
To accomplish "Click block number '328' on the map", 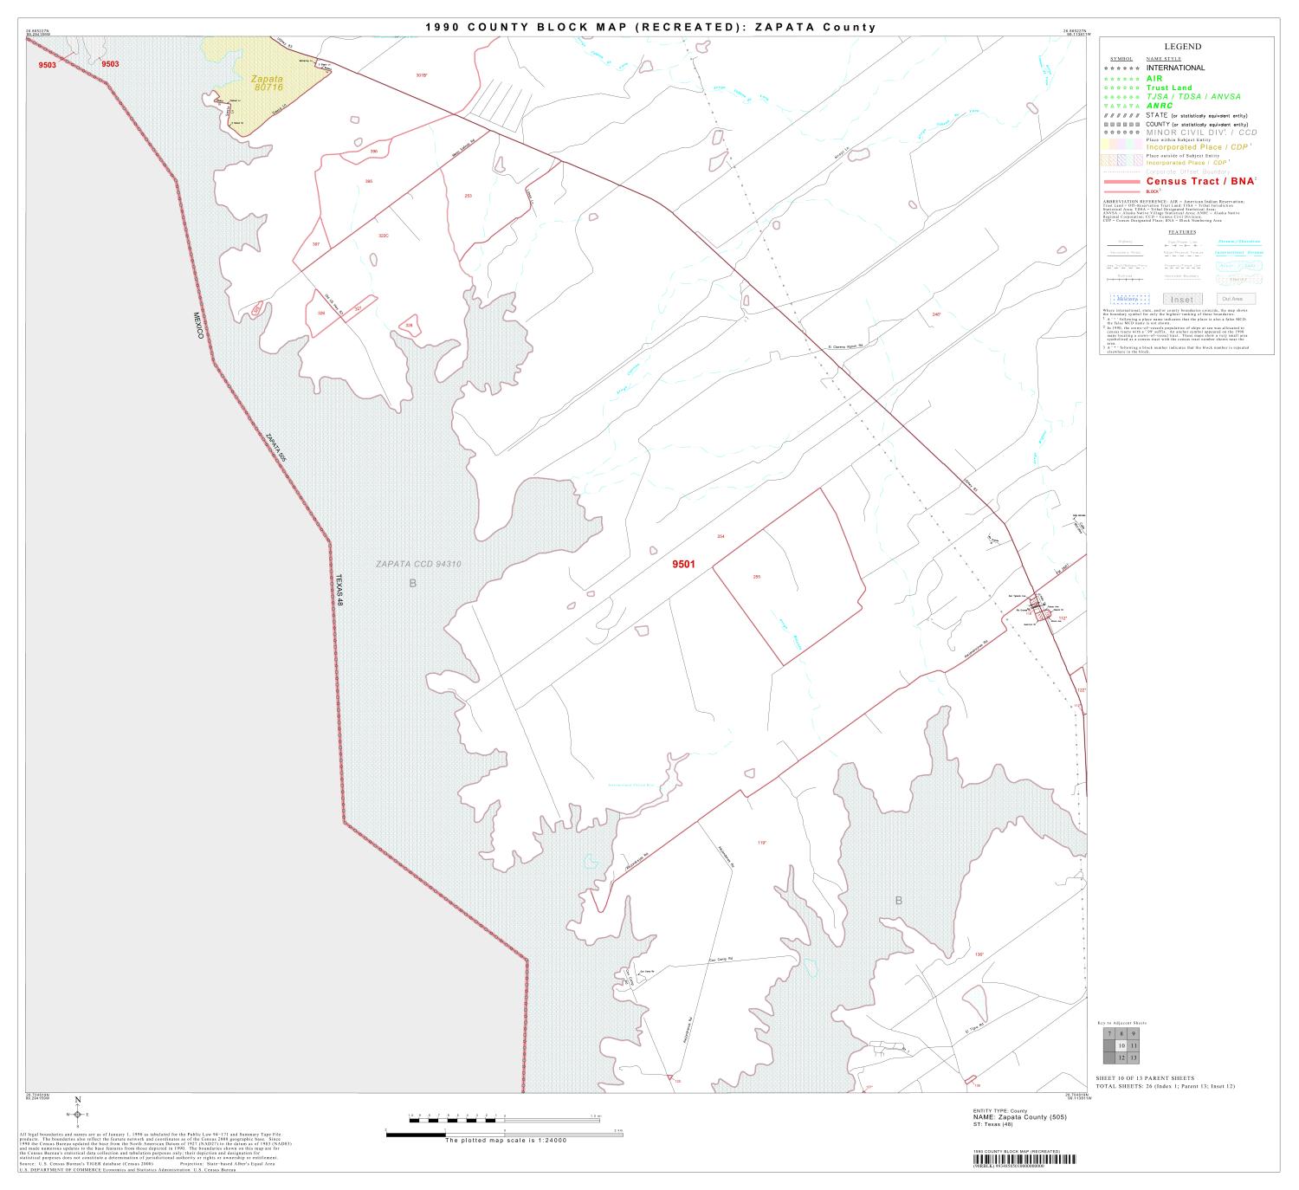I will (x=409, y=326).
